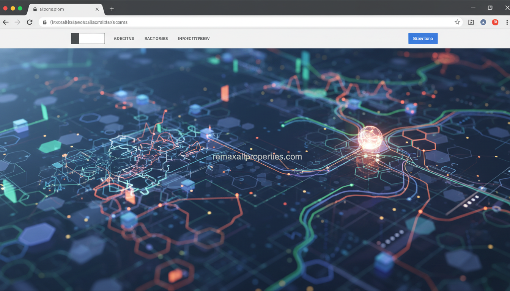The height and width of the screenshot is (291, 510).
Task: Open the checkmark extension icon
Action: tap(471, 22)
